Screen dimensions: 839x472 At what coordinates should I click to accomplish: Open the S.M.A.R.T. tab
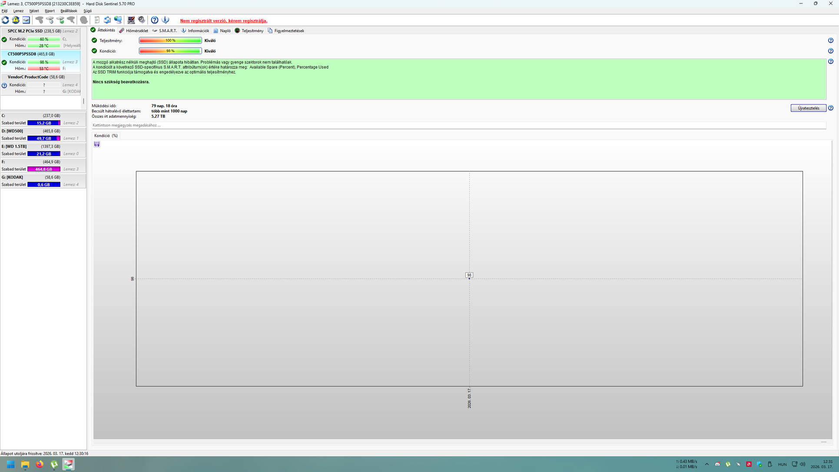(x=165, y=31)
